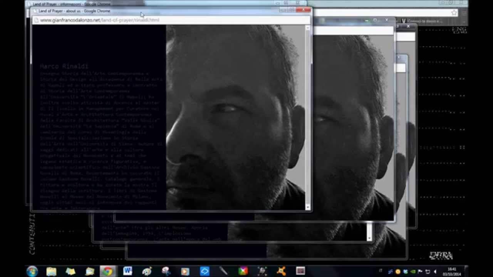Click the scroll-up arrow in the front popup

tap(308, 28)
